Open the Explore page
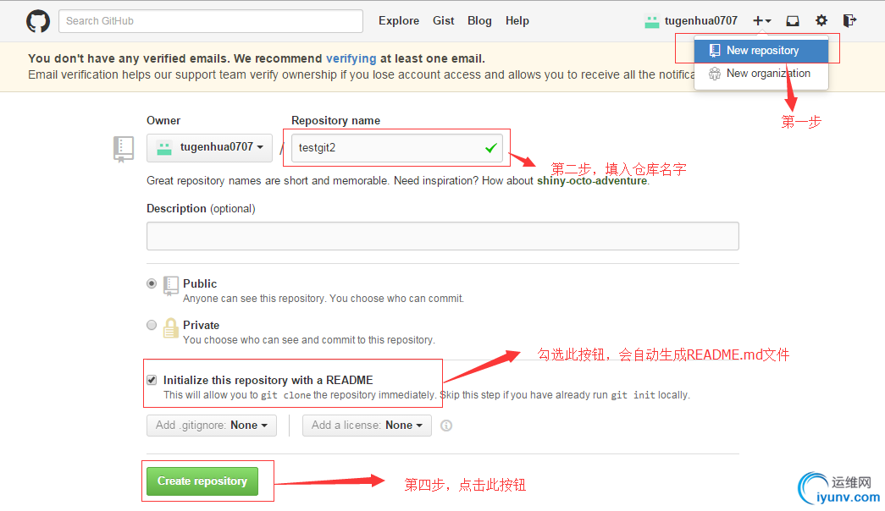The width and height of the screenshot is (885, 511). 399,21
